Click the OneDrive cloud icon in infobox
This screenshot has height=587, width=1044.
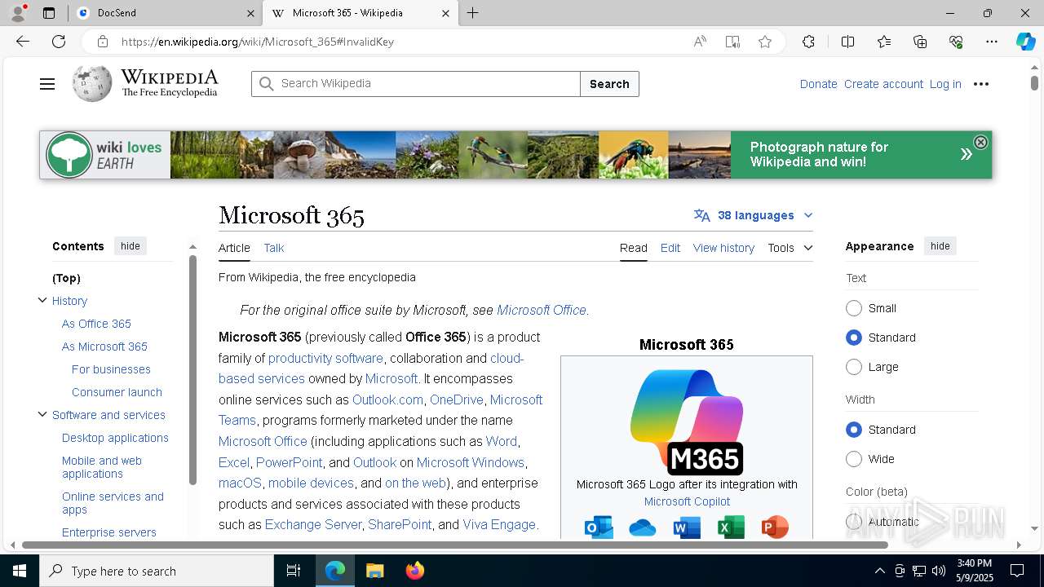pos(643,527)
